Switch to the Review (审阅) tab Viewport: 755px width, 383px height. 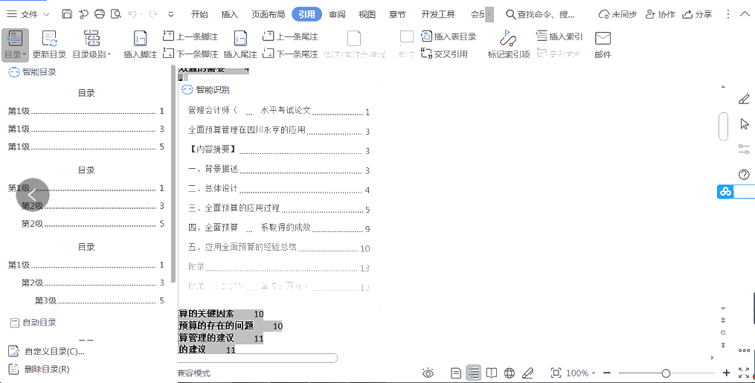click(x=337, y=14)
